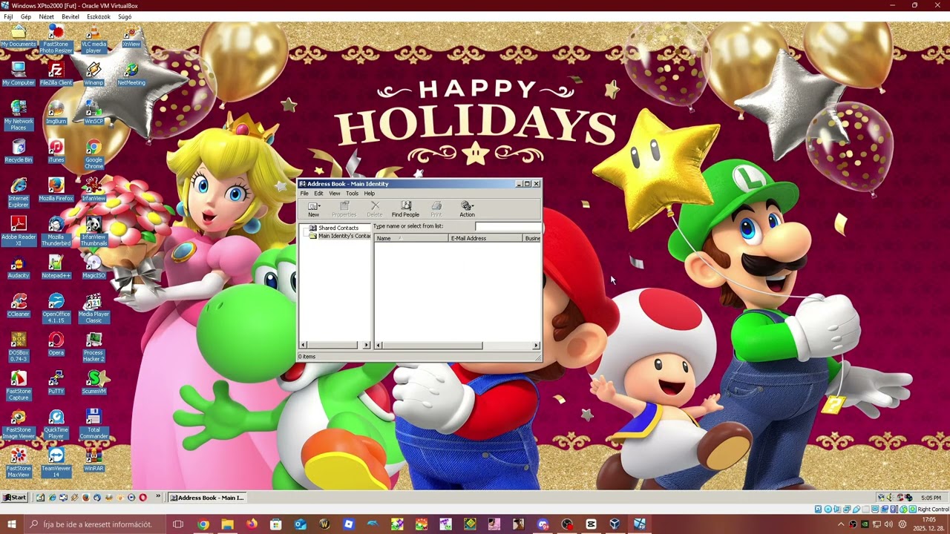Select My Computer desktop icon

click(19, 75)
